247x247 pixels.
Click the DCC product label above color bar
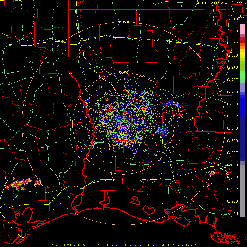(x=241, y=16)
